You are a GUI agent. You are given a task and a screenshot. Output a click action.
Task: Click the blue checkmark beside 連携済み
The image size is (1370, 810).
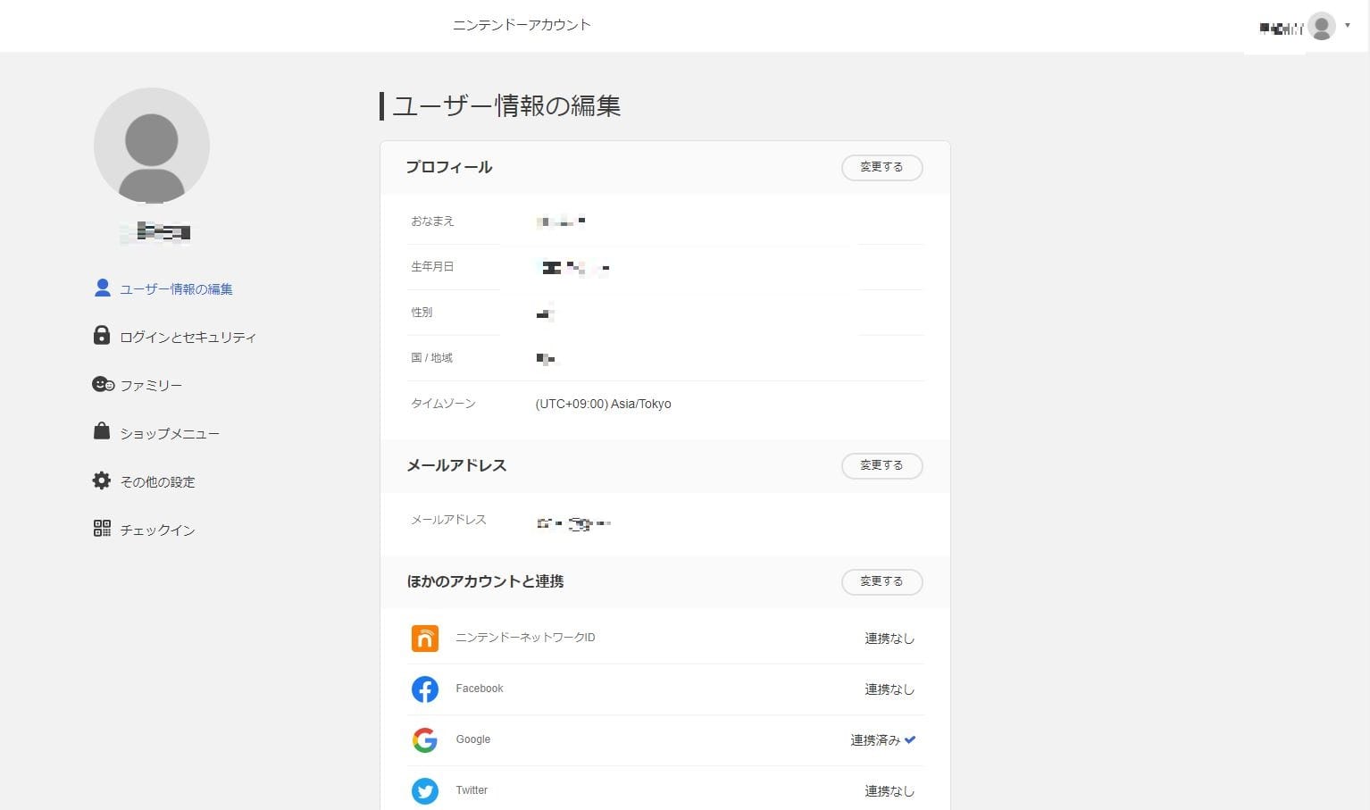[909, 739]
